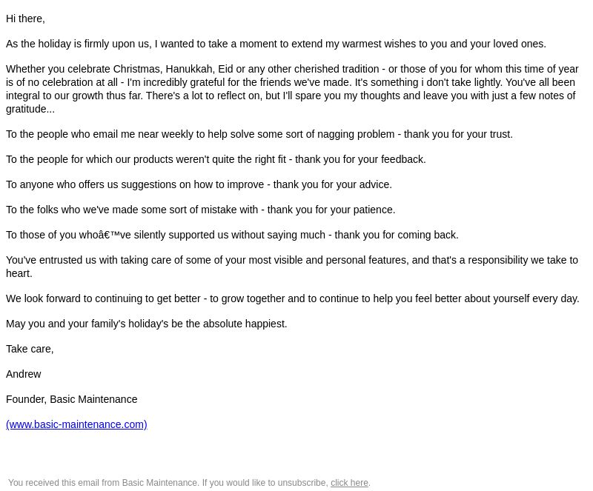Click the paragraph starting "We look forward"
Image resolution: width=593 pixels, height=491 pixels.
point(292,298)
